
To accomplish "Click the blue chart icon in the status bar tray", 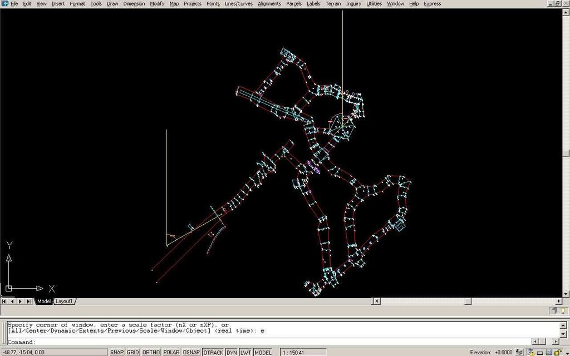I will pos(549,352).
